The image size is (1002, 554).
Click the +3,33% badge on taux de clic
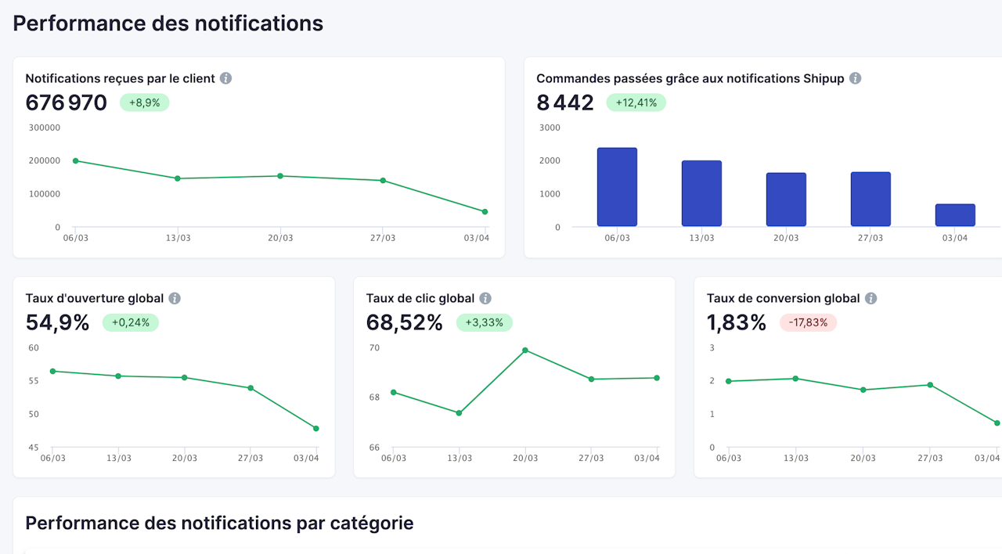click(484, 322)
